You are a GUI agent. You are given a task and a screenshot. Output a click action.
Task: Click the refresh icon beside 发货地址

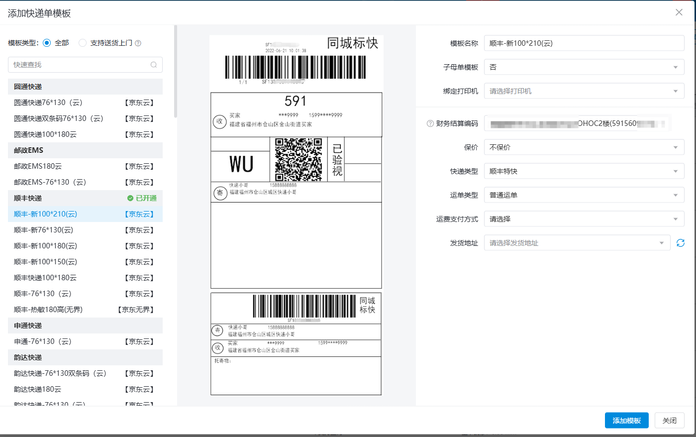680,243
